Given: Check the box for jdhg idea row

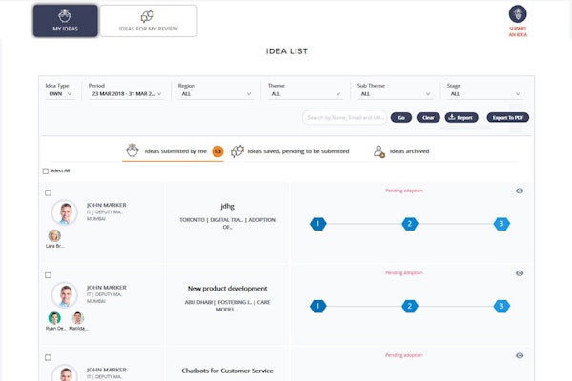Looking at the screenshot, I should (x=49, y=193).
